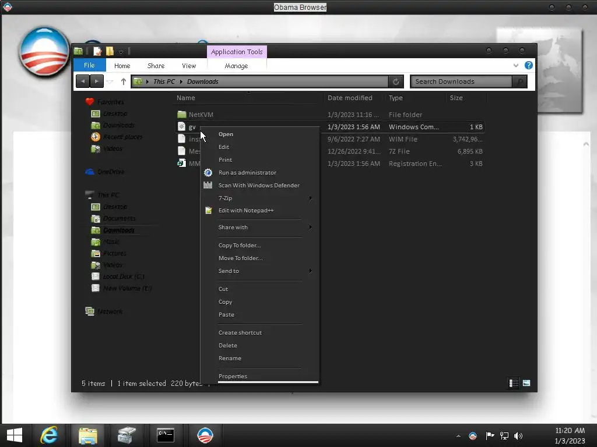Click Downloads breadcrumb in address bar

click(x=202, y=81)
